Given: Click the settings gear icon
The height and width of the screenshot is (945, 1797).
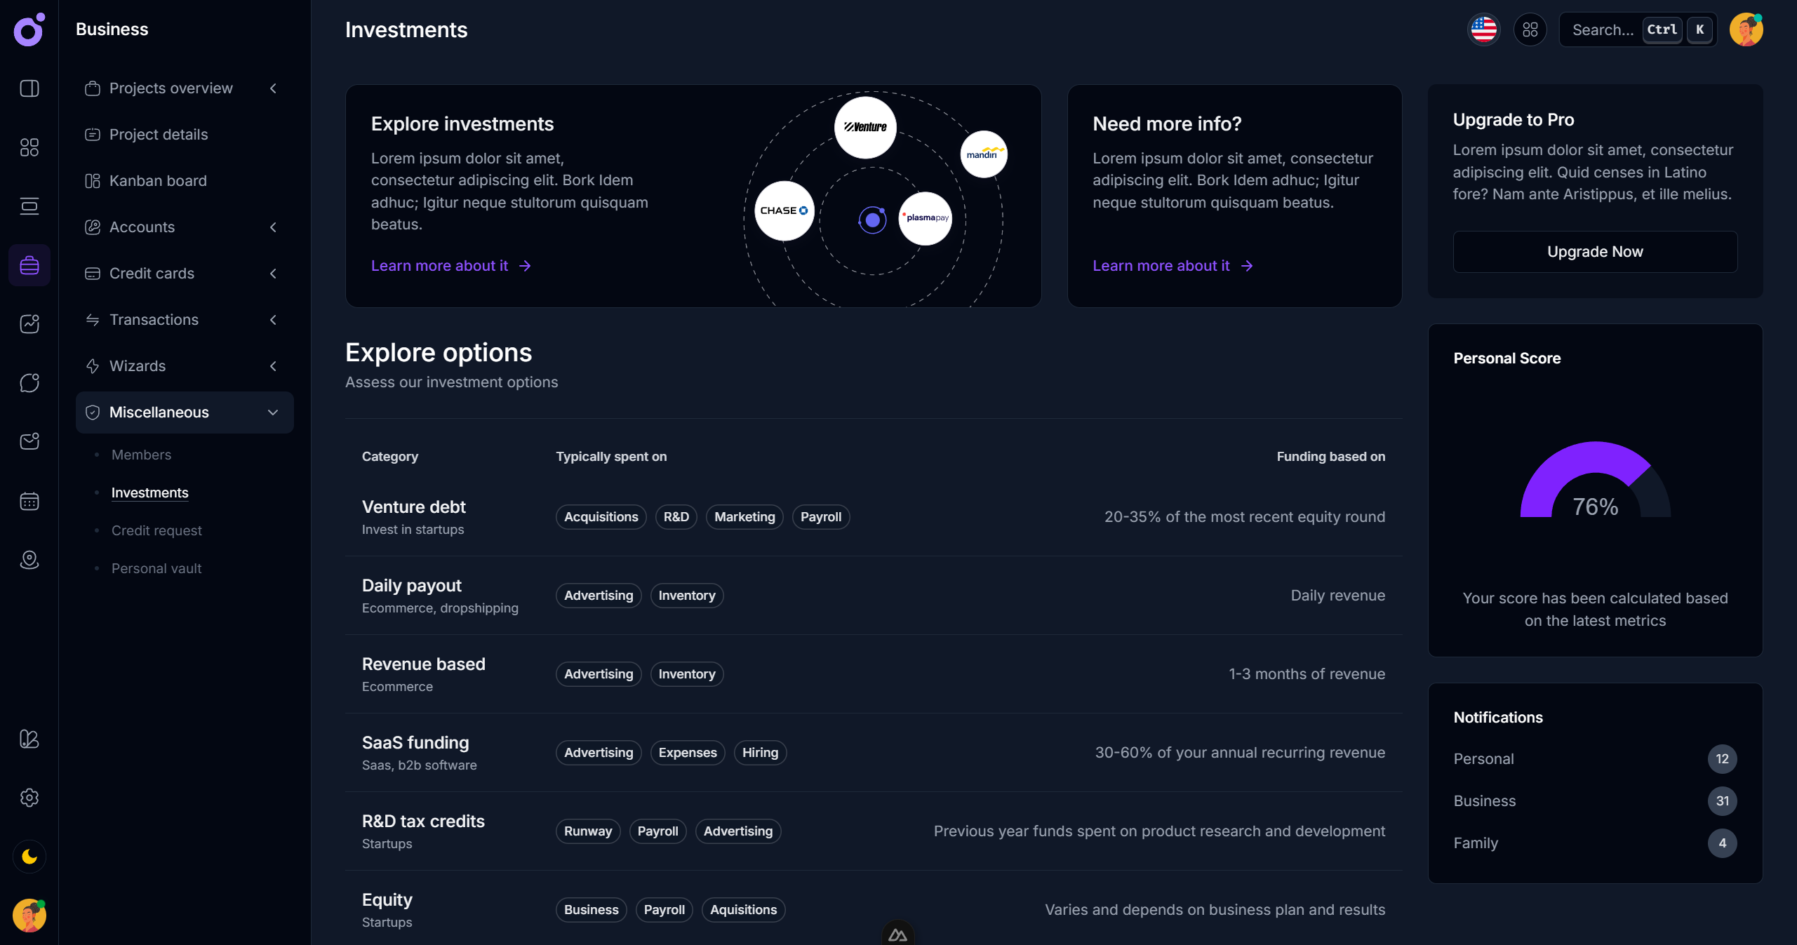Looking at the screenshot, I should (29, 798).
